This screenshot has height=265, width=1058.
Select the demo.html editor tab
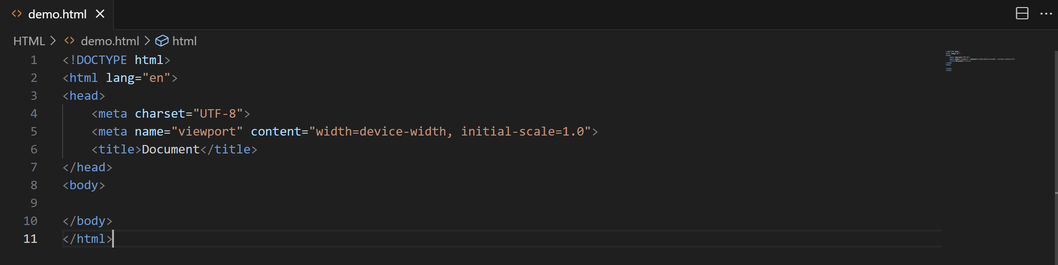point(57,15)
